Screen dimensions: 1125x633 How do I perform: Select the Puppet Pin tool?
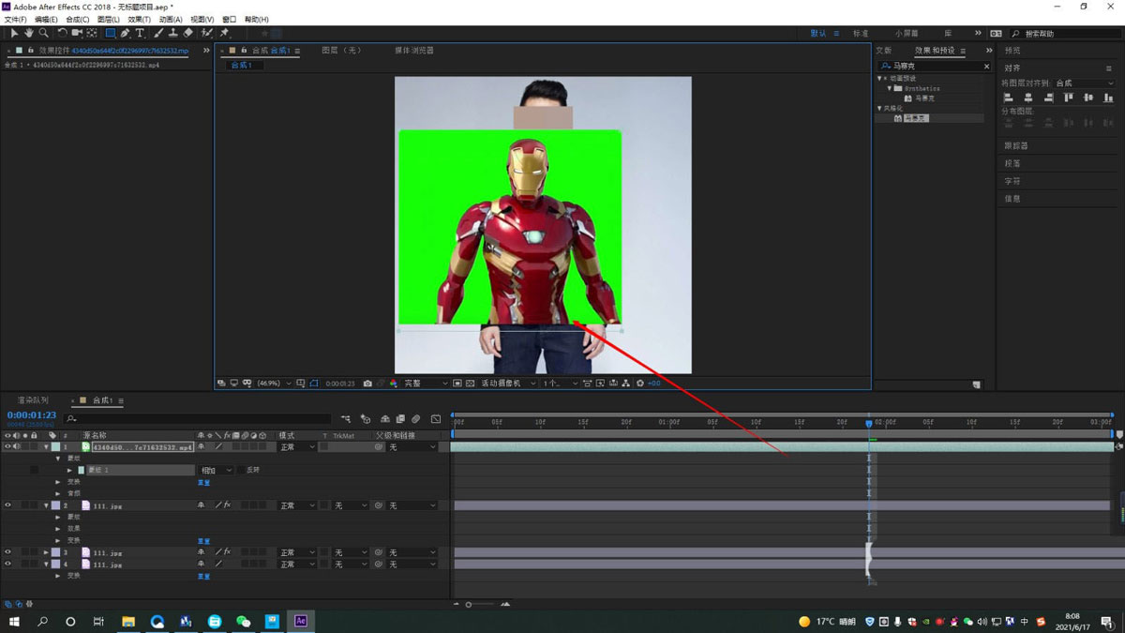coord(224,33)
